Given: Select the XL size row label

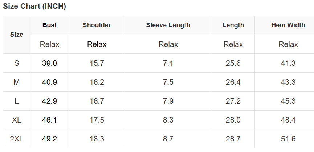Looking at the screenshot, I should tap(16, 120).
